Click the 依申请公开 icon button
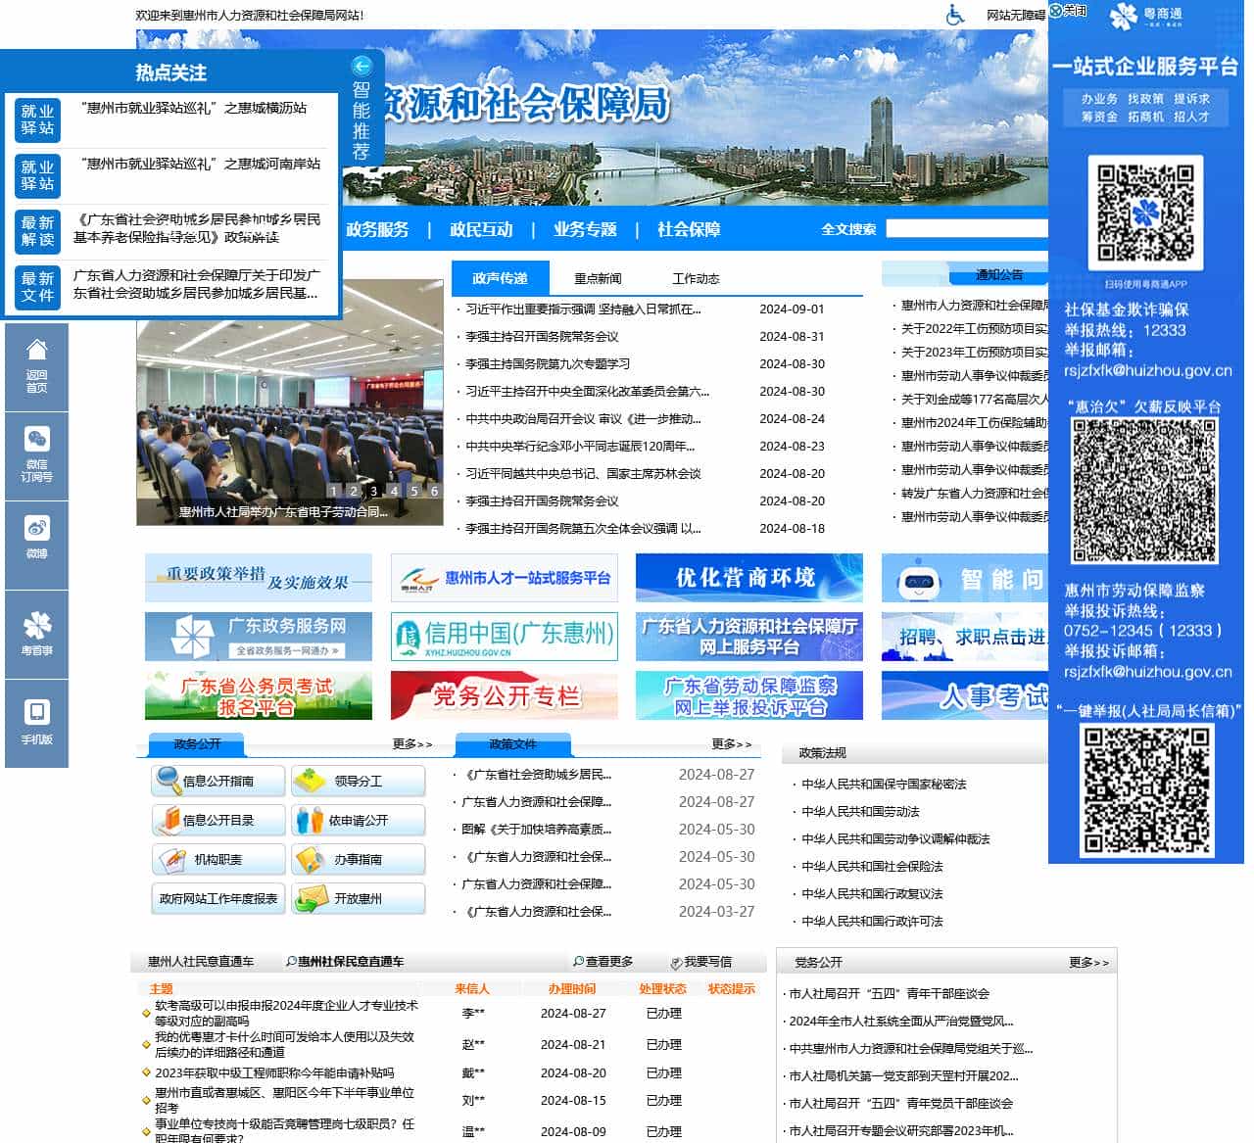 click(359, 820)
